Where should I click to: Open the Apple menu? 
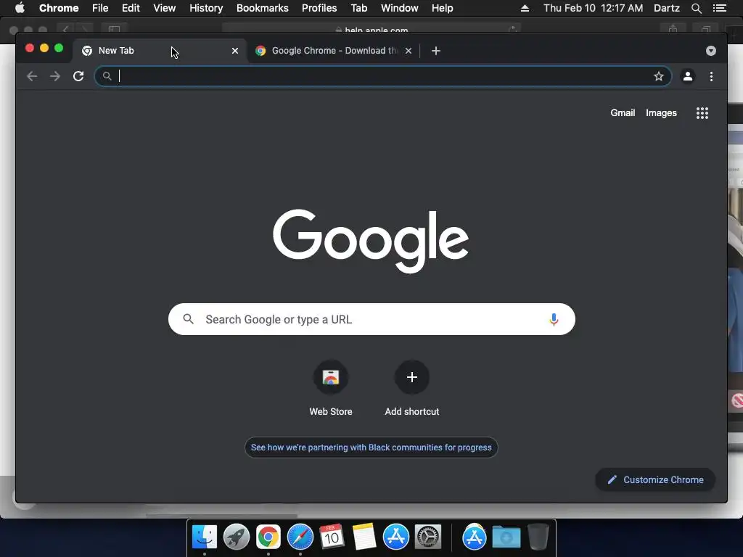click(x=20, y=8)
